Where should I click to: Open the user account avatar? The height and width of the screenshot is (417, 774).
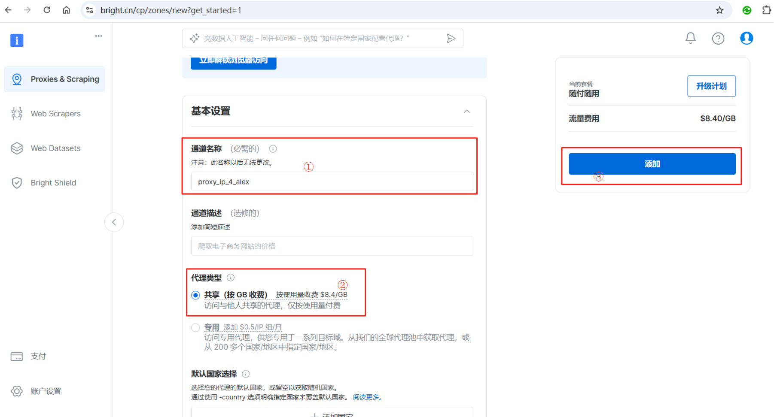(x=747, y=38)
